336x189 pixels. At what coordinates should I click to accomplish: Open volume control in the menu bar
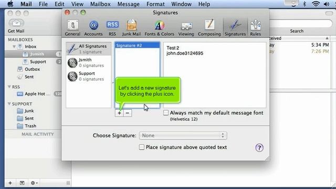coord(327,4)
